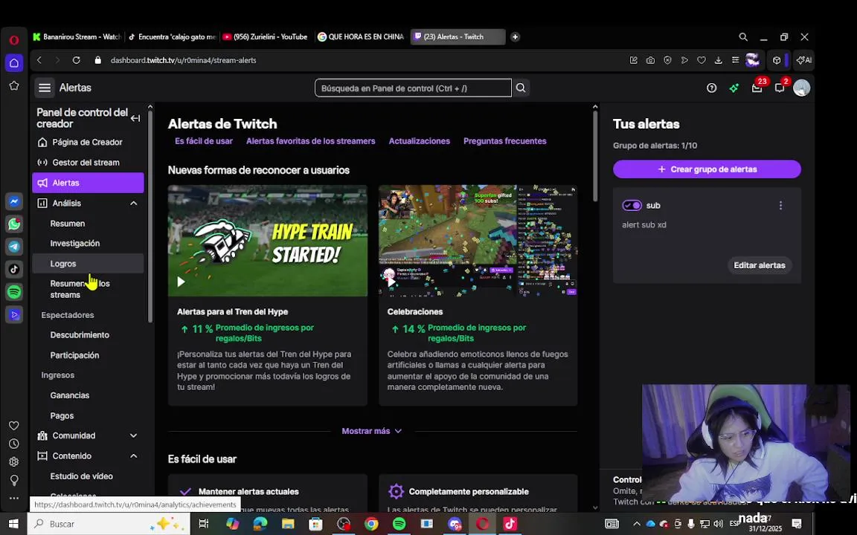Open the Messenger icon in Opera sidebar
Viewport: 857px width, 535px height.
click(x=14, y=201)
